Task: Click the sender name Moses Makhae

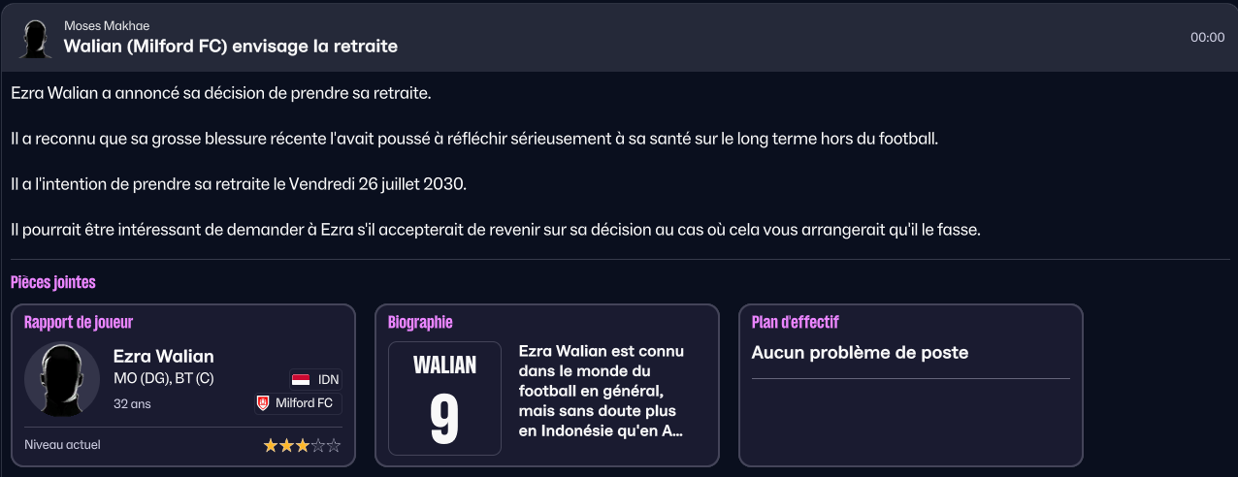Action: (107, 25)
